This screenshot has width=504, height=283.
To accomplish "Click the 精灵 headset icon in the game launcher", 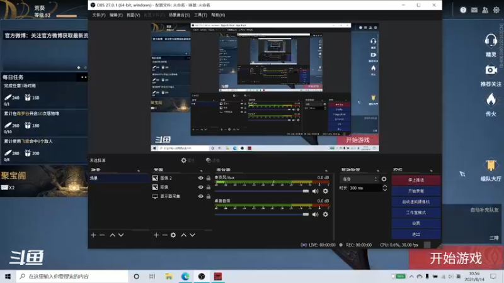I will (491, 40).
